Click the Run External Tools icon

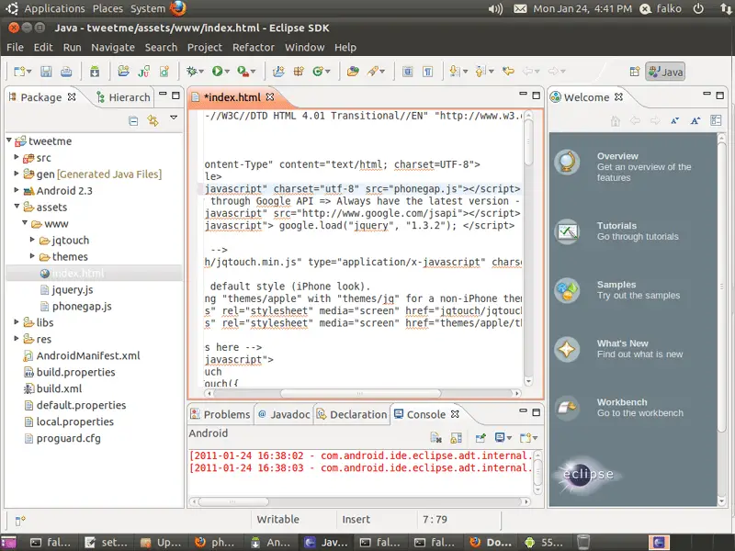coord(243,72)
